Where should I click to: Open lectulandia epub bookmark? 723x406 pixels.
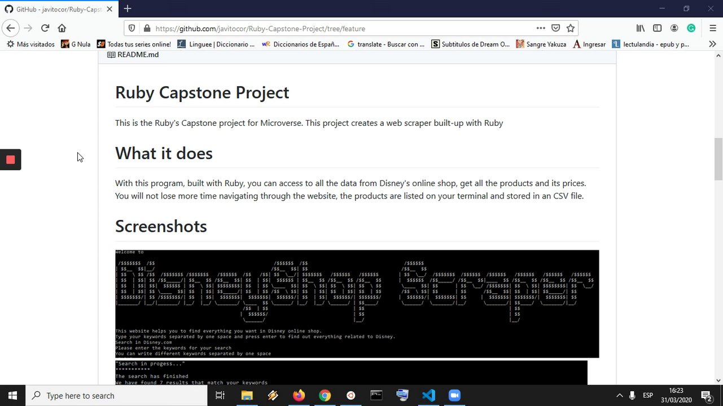point(651,44)
